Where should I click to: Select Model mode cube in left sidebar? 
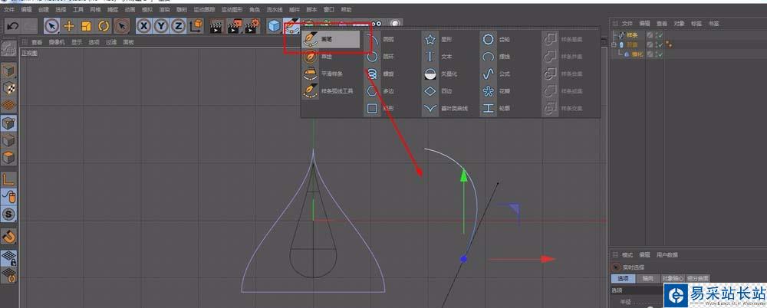(8, 71)
